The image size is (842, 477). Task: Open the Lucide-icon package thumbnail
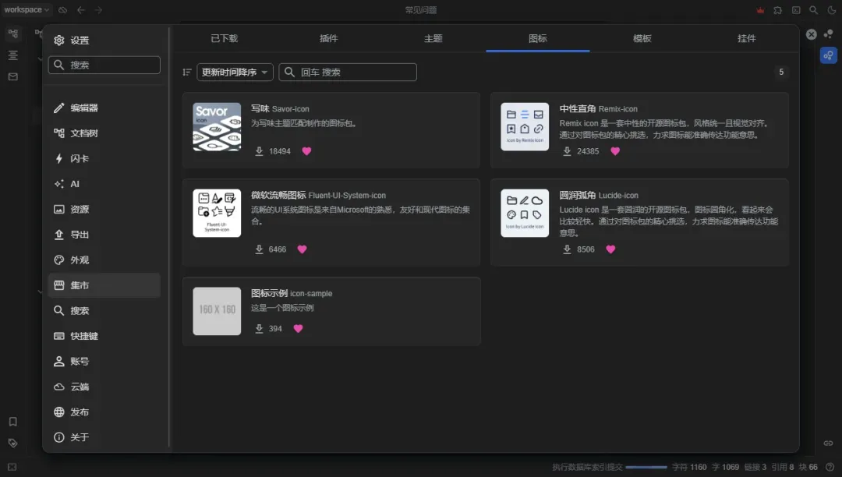click(525, 213)
